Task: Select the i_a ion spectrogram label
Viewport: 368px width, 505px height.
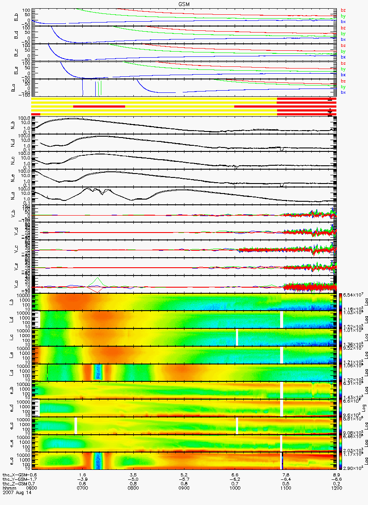Action: (x=11, y=373)
